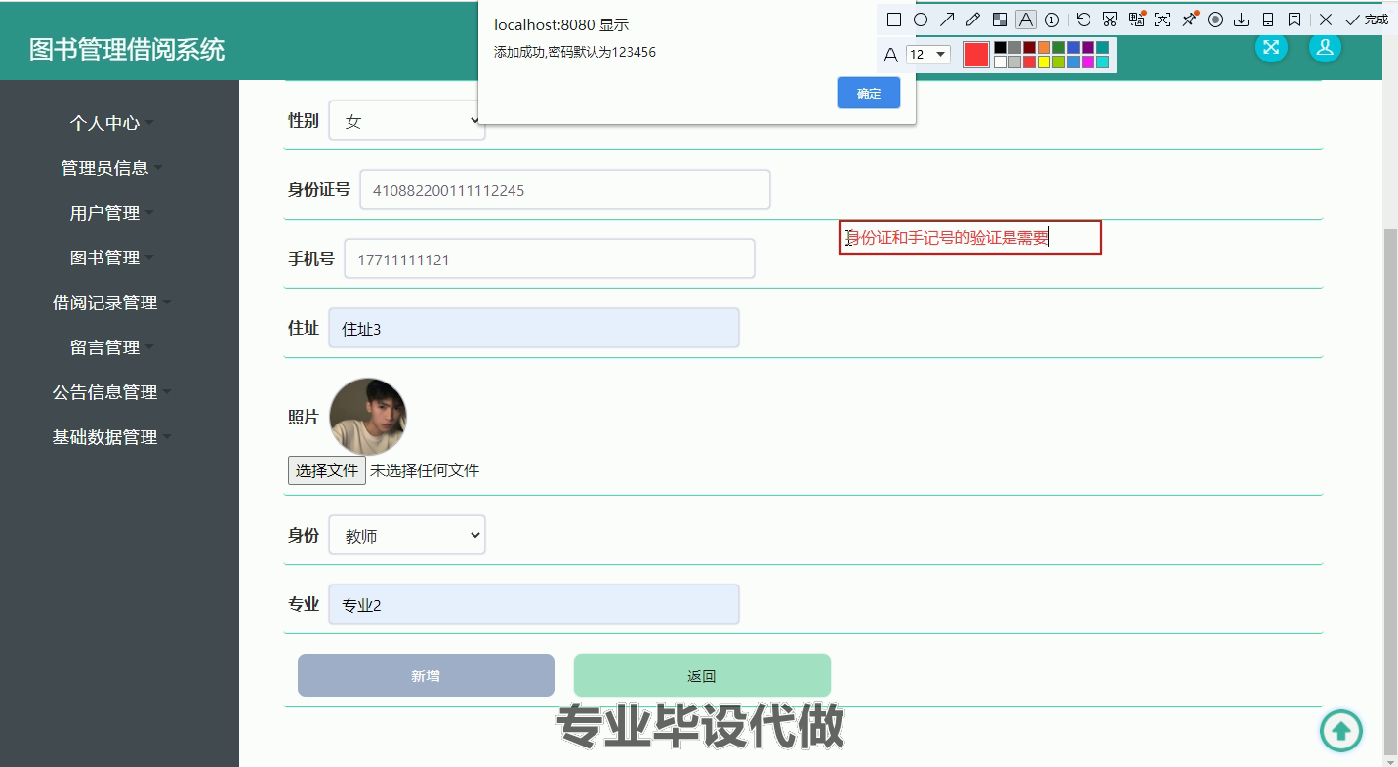Pick the white color swatch
Image resolution: width=1398 pixels, height=767 pixels.
[x=1000, y=61]
